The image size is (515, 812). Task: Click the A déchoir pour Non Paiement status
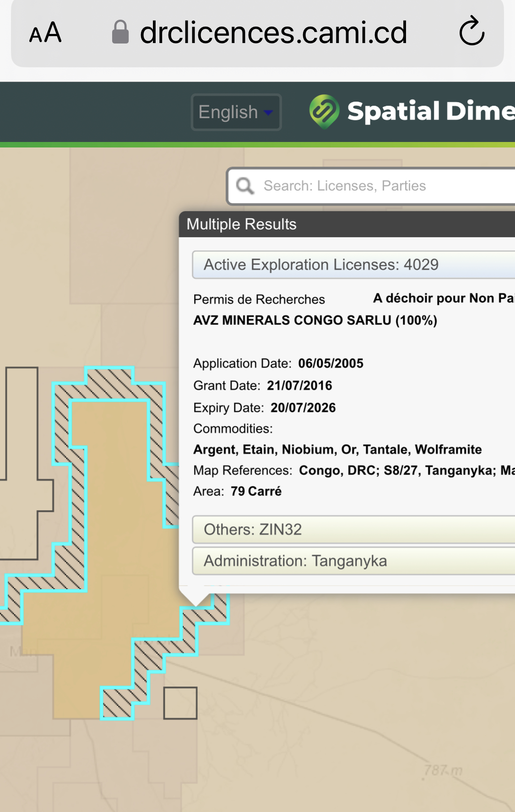(x=444, y=299)
